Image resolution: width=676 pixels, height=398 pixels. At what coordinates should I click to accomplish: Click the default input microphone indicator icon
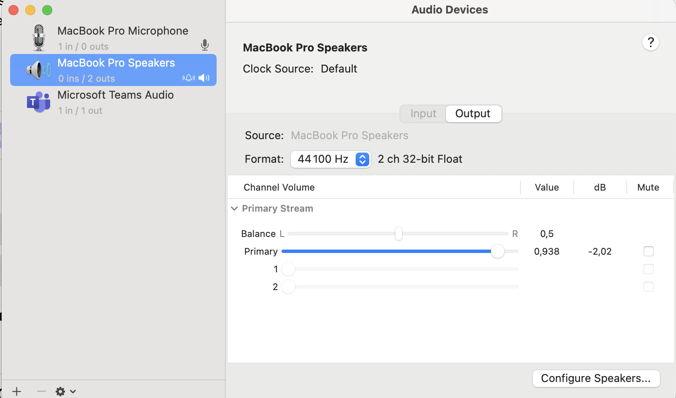click(205, 45)
